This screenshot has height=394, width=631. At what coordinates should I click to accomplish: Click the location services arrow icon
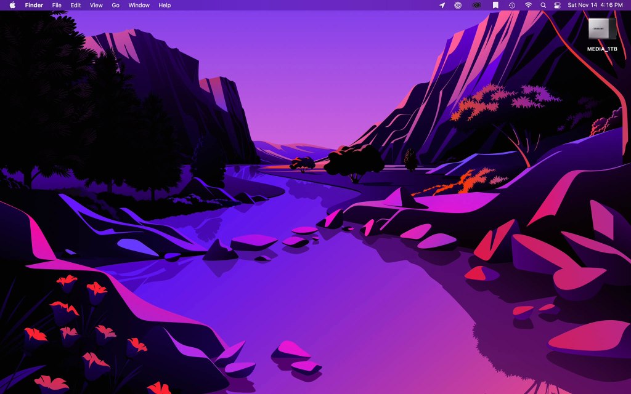point(442,5)
